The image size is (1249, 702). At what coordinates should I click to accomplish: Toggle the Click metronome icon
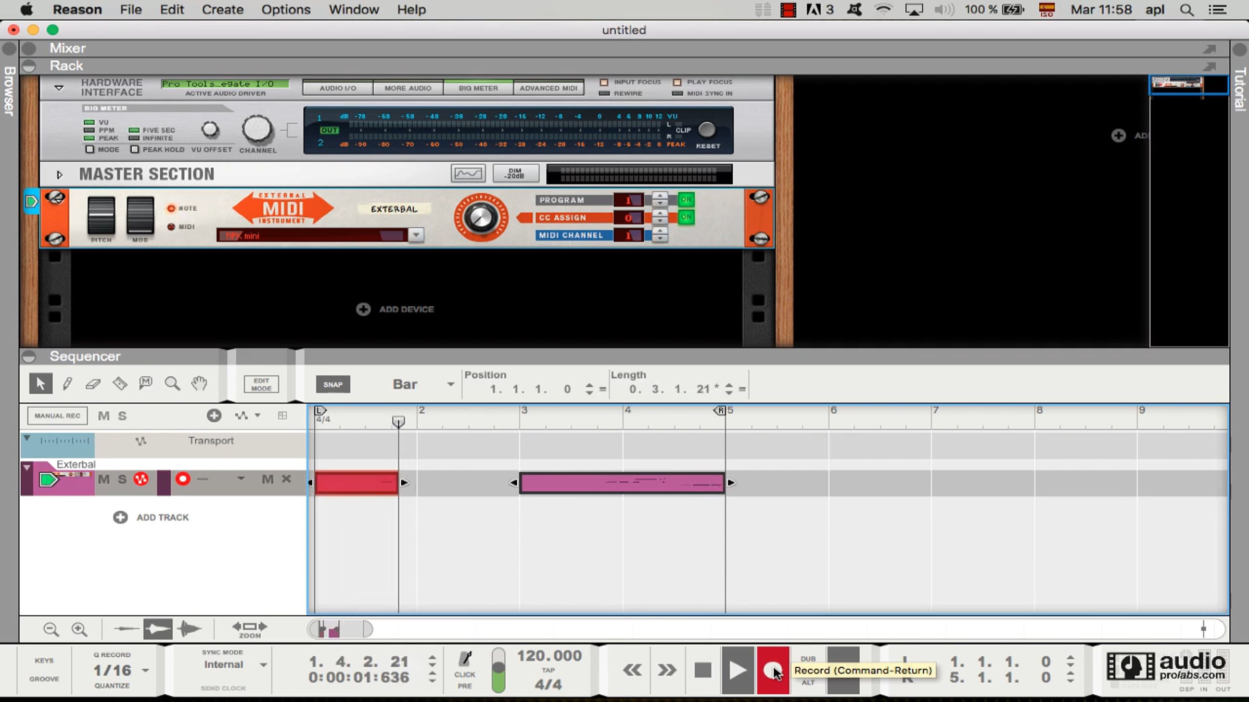tap(465, 659)
